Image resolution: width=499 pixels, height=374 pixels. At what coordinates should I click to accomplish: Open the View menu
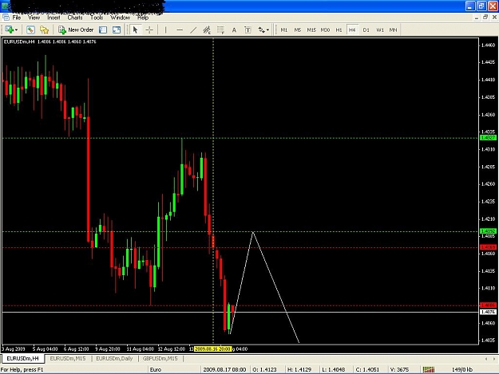pyautogui.click(x=34, y=18)
